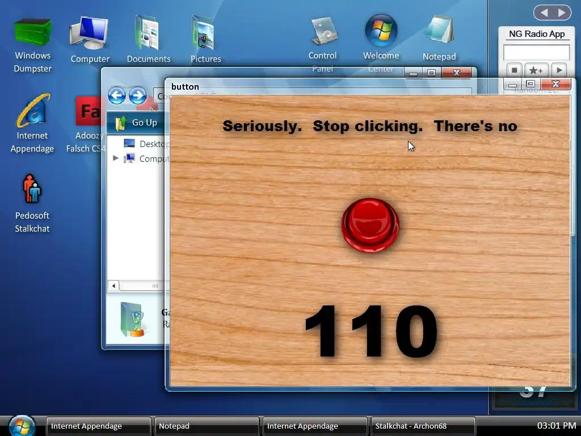The height and width of the screenshot is (436, 581).
Task: Open the Welcome Center icon
Action: 381,43
